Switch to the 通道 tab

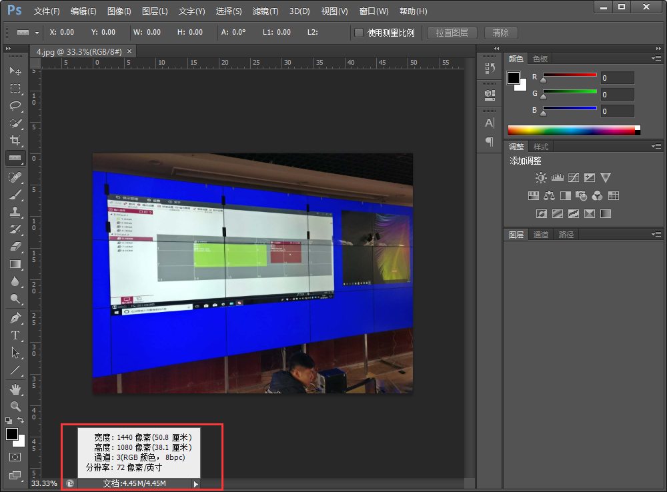[542, 234]
